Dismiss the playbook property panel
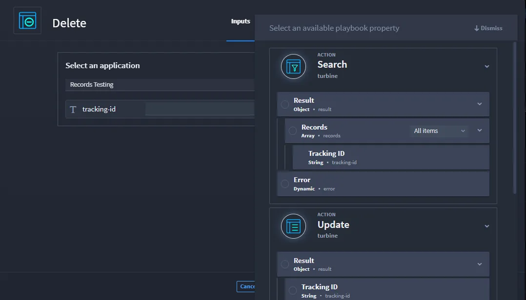This screenshot has height=300, width=526. [x=488, y=28]
